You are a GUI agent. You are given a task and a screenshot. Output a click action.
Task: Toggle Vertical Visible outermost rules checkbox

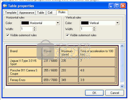(x=67, y=35)
